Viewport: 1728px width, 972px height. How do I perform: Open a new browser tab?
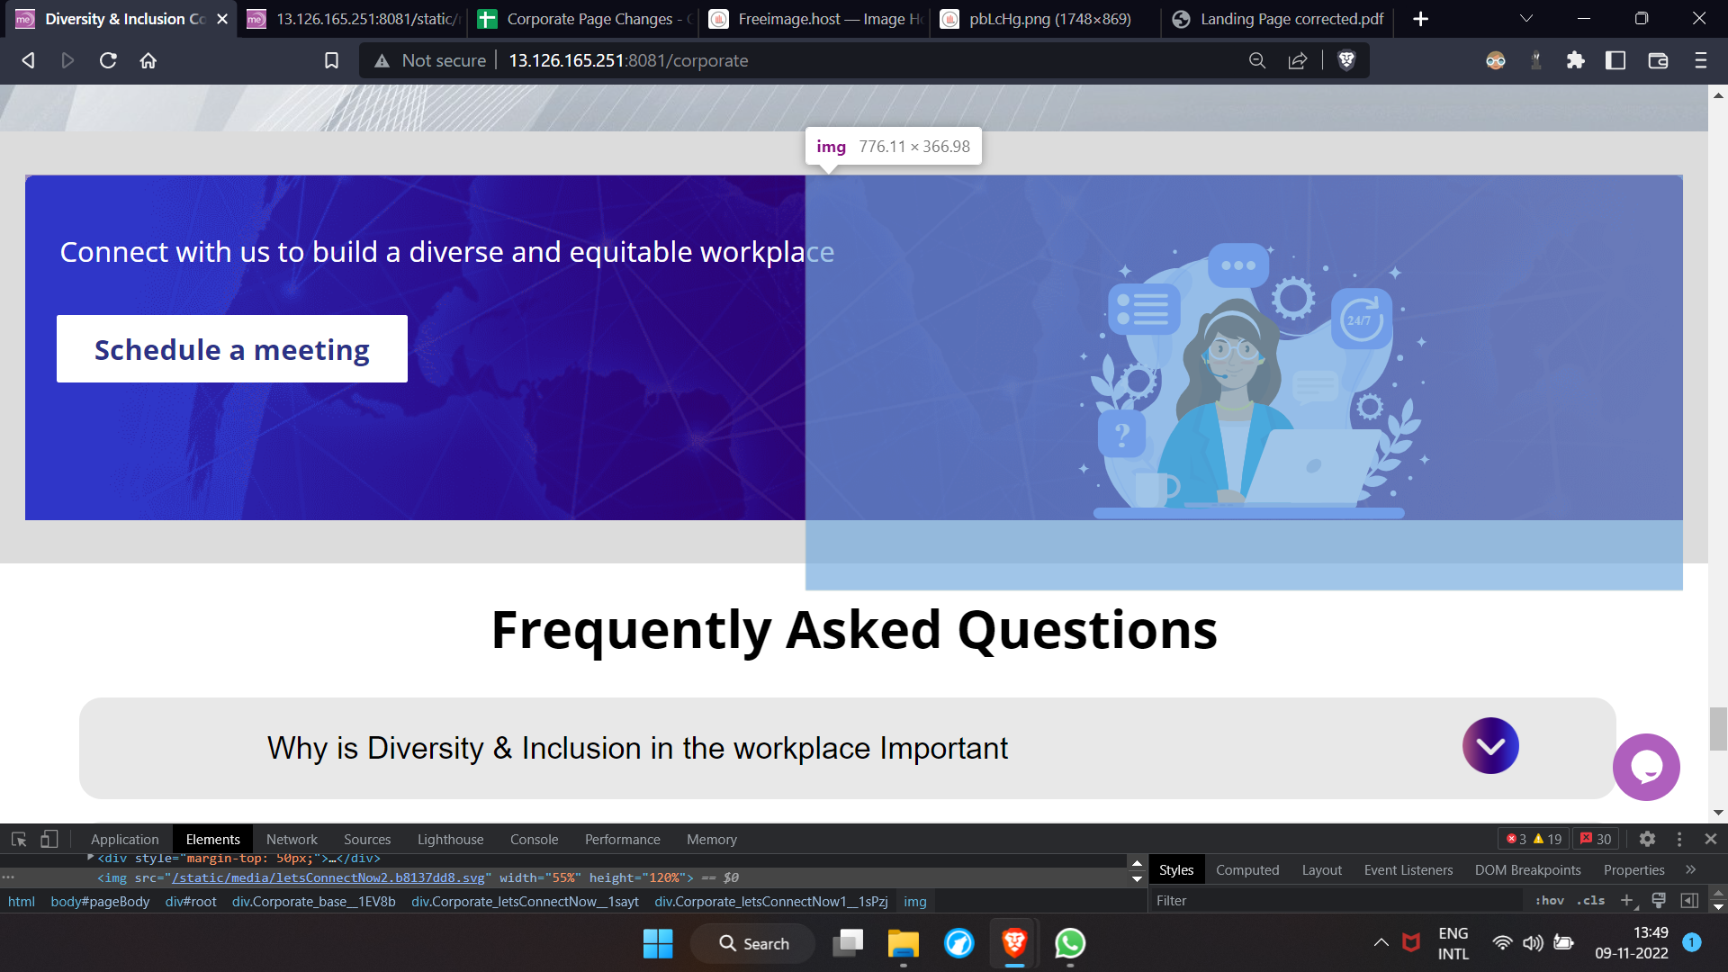(1421, 19)
